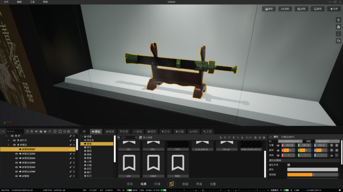Toggle visibility of 2F展品组002
The height and width of the screenshot is (192, 343).
17,154
